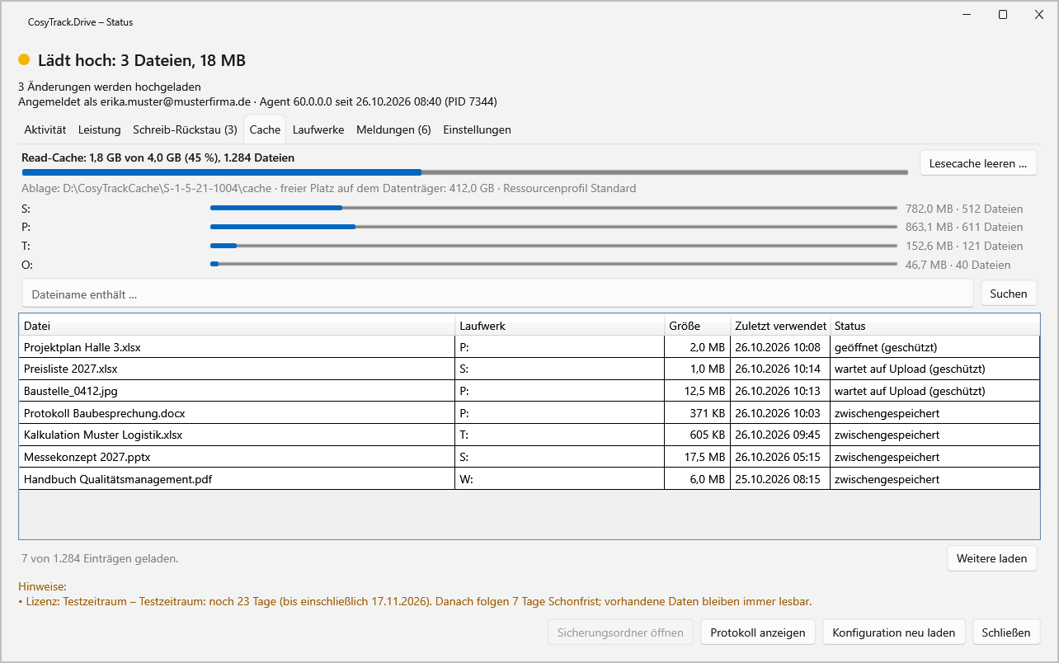The width and height of the screenshot is (1059, 663).
Task: Click date cell '25.10.2026 08:15'
Action: pyautogui.click(x=779, y=478)
